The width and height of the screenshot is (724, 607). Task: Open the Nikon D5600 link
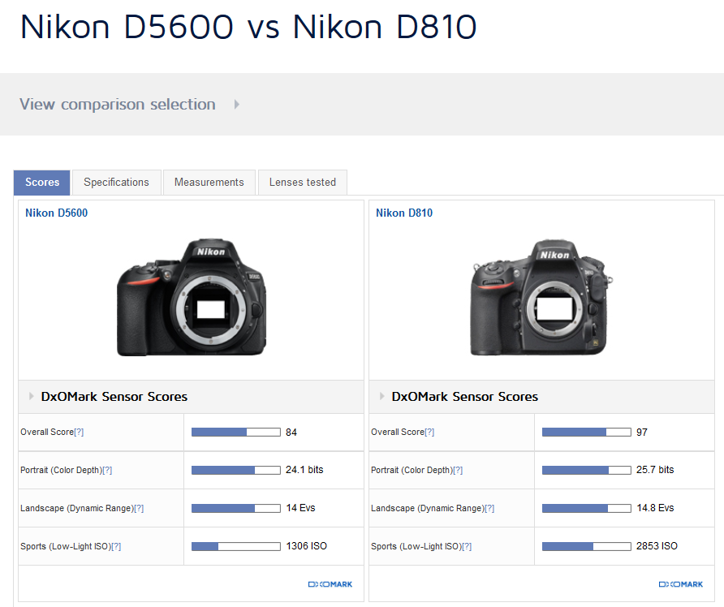click(x=56, y=213)
